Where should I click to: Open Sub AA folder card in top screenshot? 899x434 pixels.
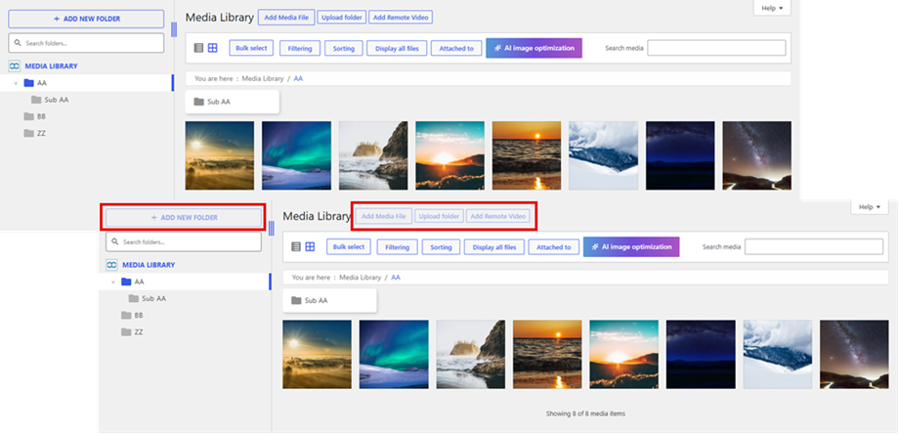tap(233, 102)
